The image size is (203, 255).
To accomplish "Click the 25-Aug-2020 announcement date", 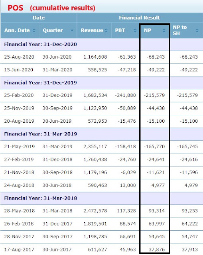I will pos(19,57).
